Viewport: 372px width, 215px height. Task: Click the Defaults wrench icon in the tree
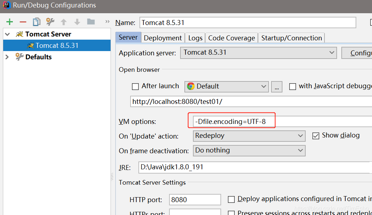coord(20,57)
